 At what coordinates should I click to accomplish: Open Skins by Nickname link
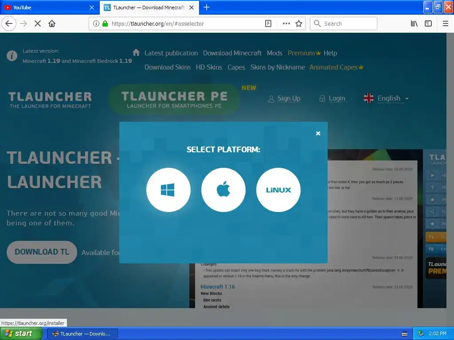278,67
